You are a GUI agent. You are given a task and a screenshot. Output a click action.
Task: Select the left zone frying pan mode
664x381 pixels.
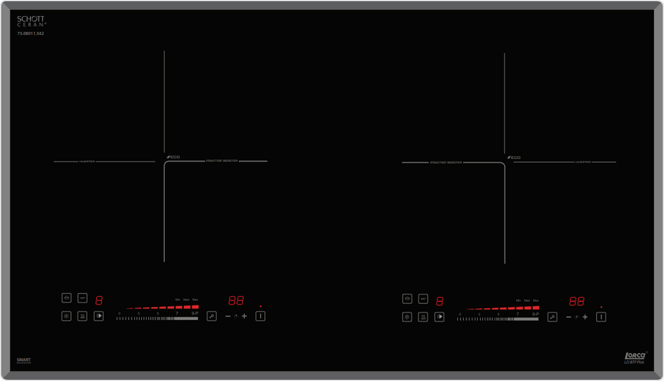(83, 298)
